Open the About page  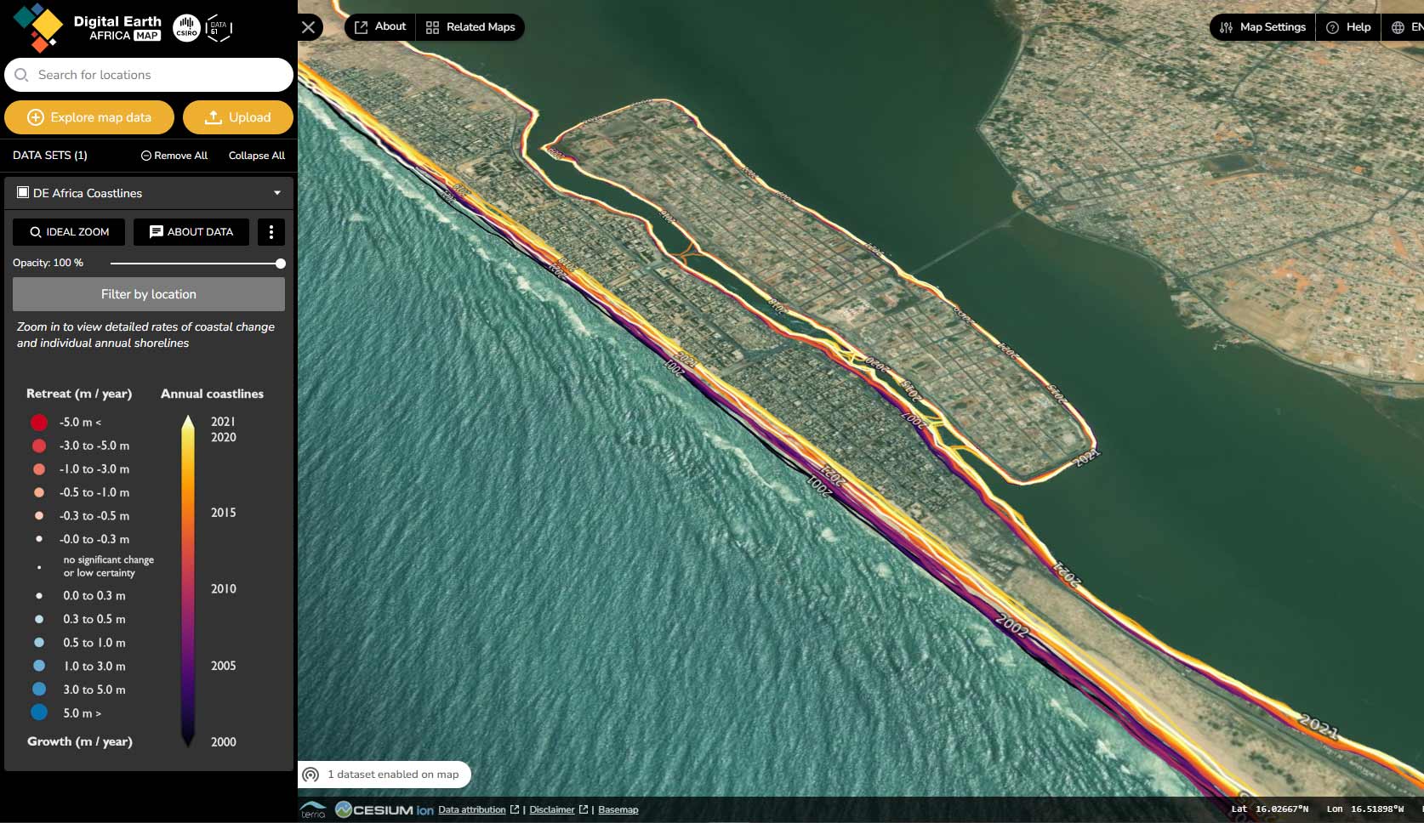[x=380, y=27]
